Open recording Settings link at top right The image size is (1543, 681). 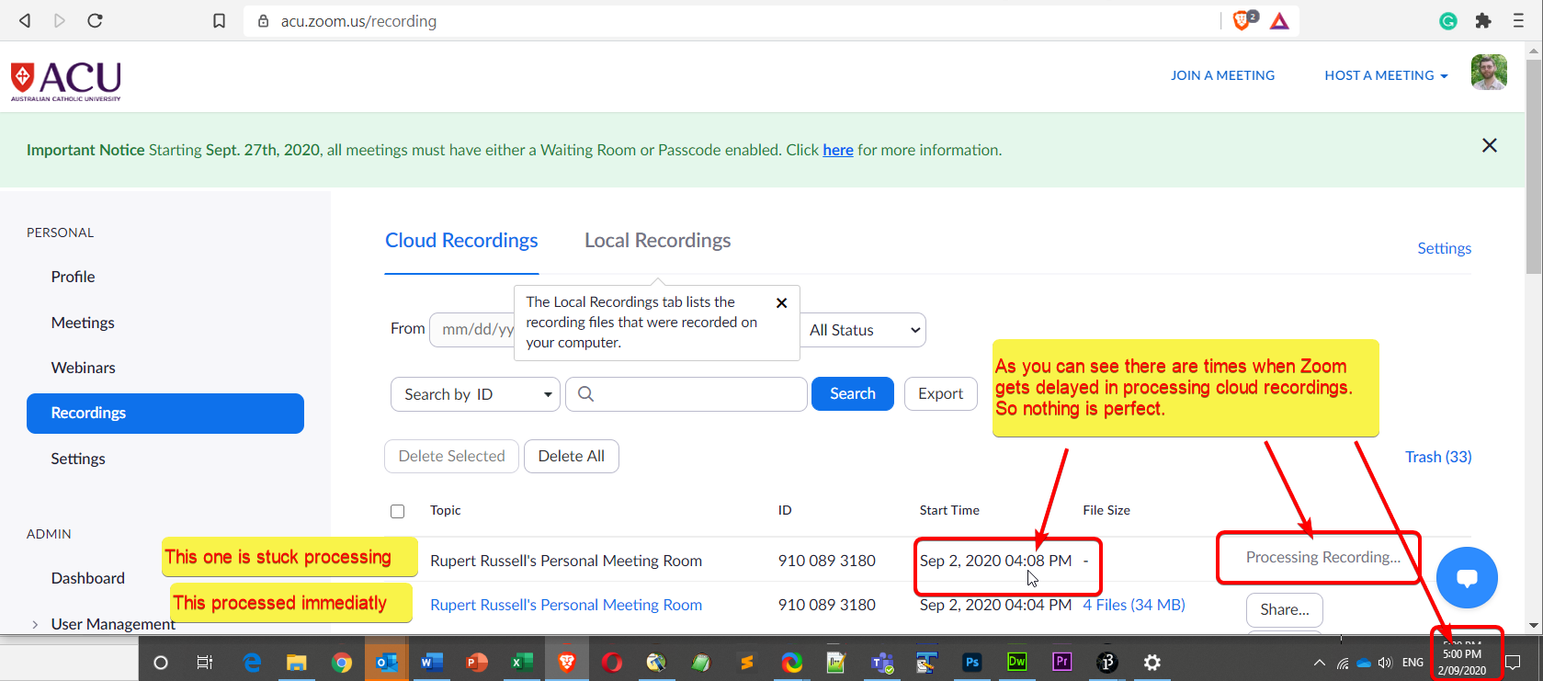1444,248
